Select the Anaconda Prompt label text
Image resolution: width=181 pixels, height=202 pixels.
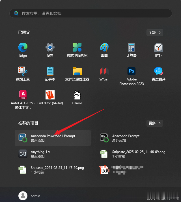pos(126,136)
